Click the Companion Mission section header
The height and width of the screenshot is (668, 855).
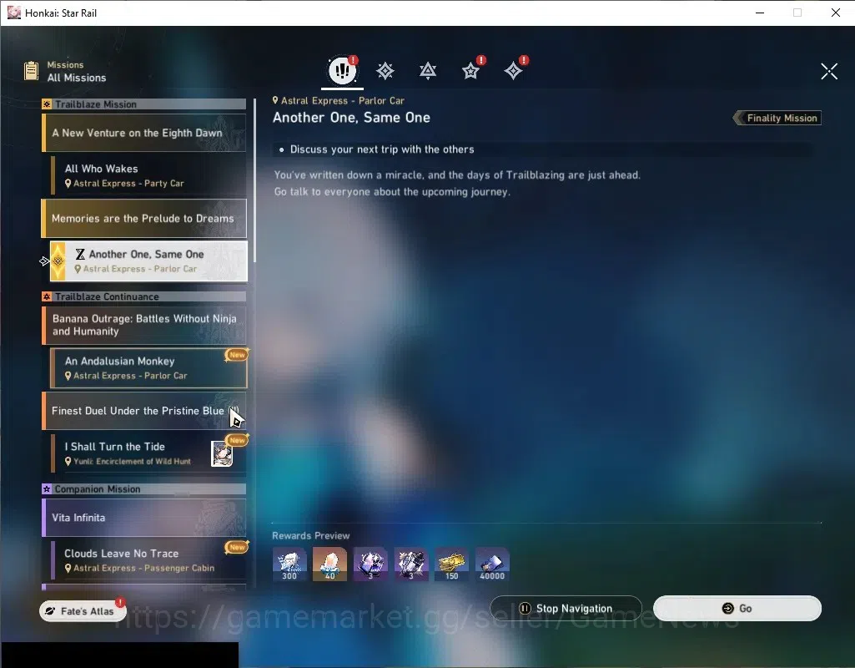pyautogui.click(x=144, y=489)
